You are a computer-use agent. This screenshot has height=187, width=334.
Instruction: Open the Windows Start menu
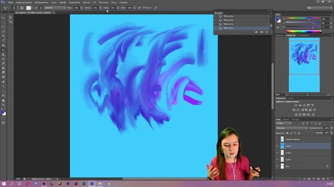(x=4, y=184)
